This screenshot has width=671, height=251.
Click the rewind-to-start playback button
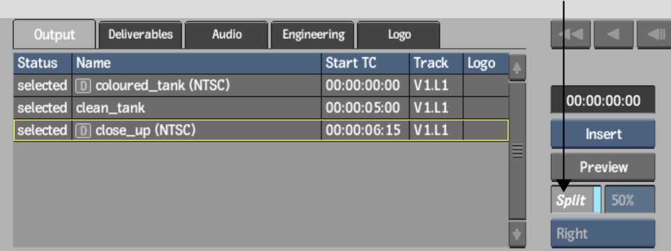[570, 34]
